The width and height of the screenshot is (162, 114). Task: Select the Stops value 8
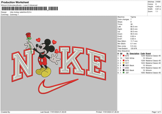(x=131, y=22)
